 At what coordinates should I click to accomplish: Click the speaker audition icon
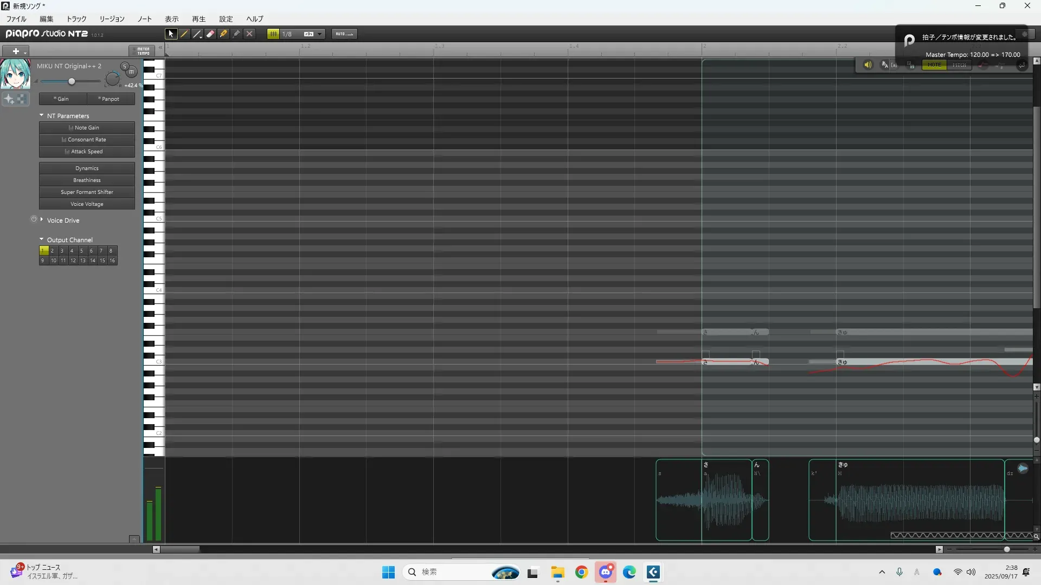(x=868, y=65)
